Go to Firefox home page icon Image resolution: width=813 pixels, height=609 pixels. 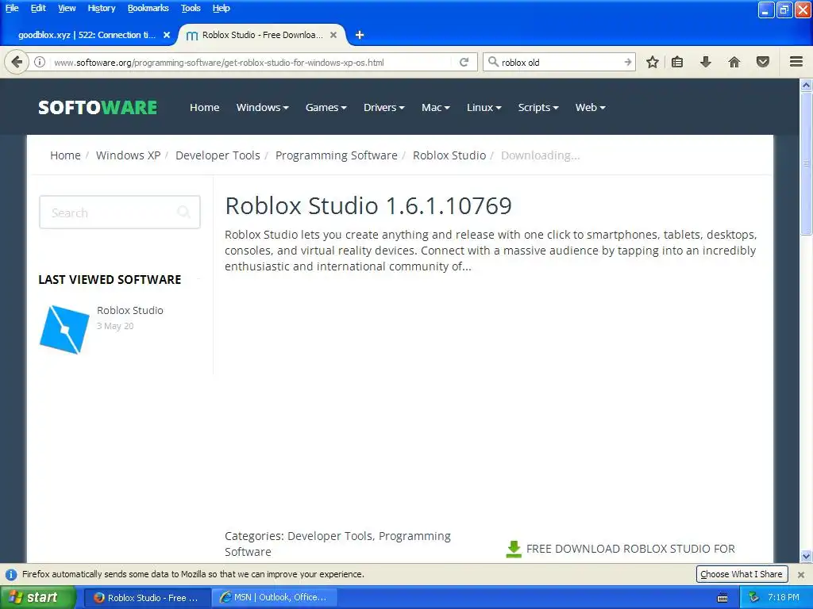[734, 62]
